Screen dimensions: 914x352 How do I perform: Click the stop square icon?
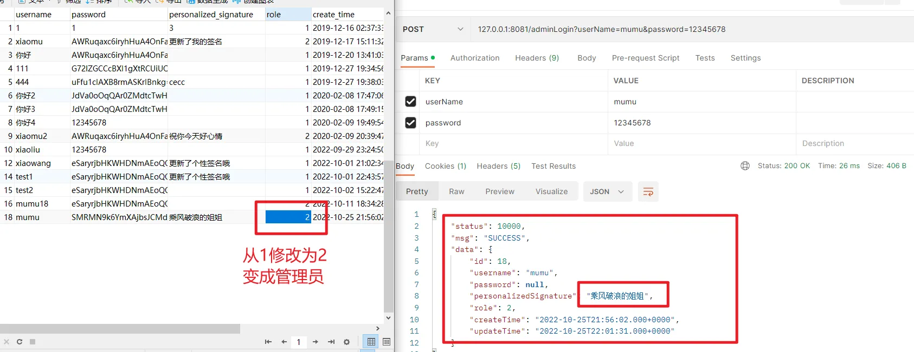point(33,342)
